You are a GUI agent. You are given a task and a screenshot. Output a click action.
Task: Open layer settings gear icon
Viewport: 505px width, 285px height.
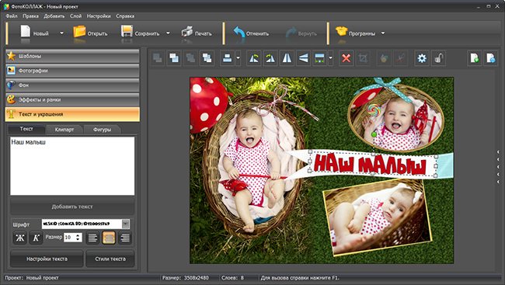tap(422, 58)
